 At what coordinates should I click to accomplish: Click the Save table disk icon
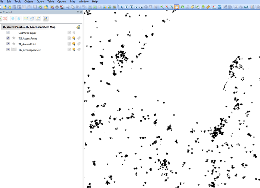coord(35,7)
